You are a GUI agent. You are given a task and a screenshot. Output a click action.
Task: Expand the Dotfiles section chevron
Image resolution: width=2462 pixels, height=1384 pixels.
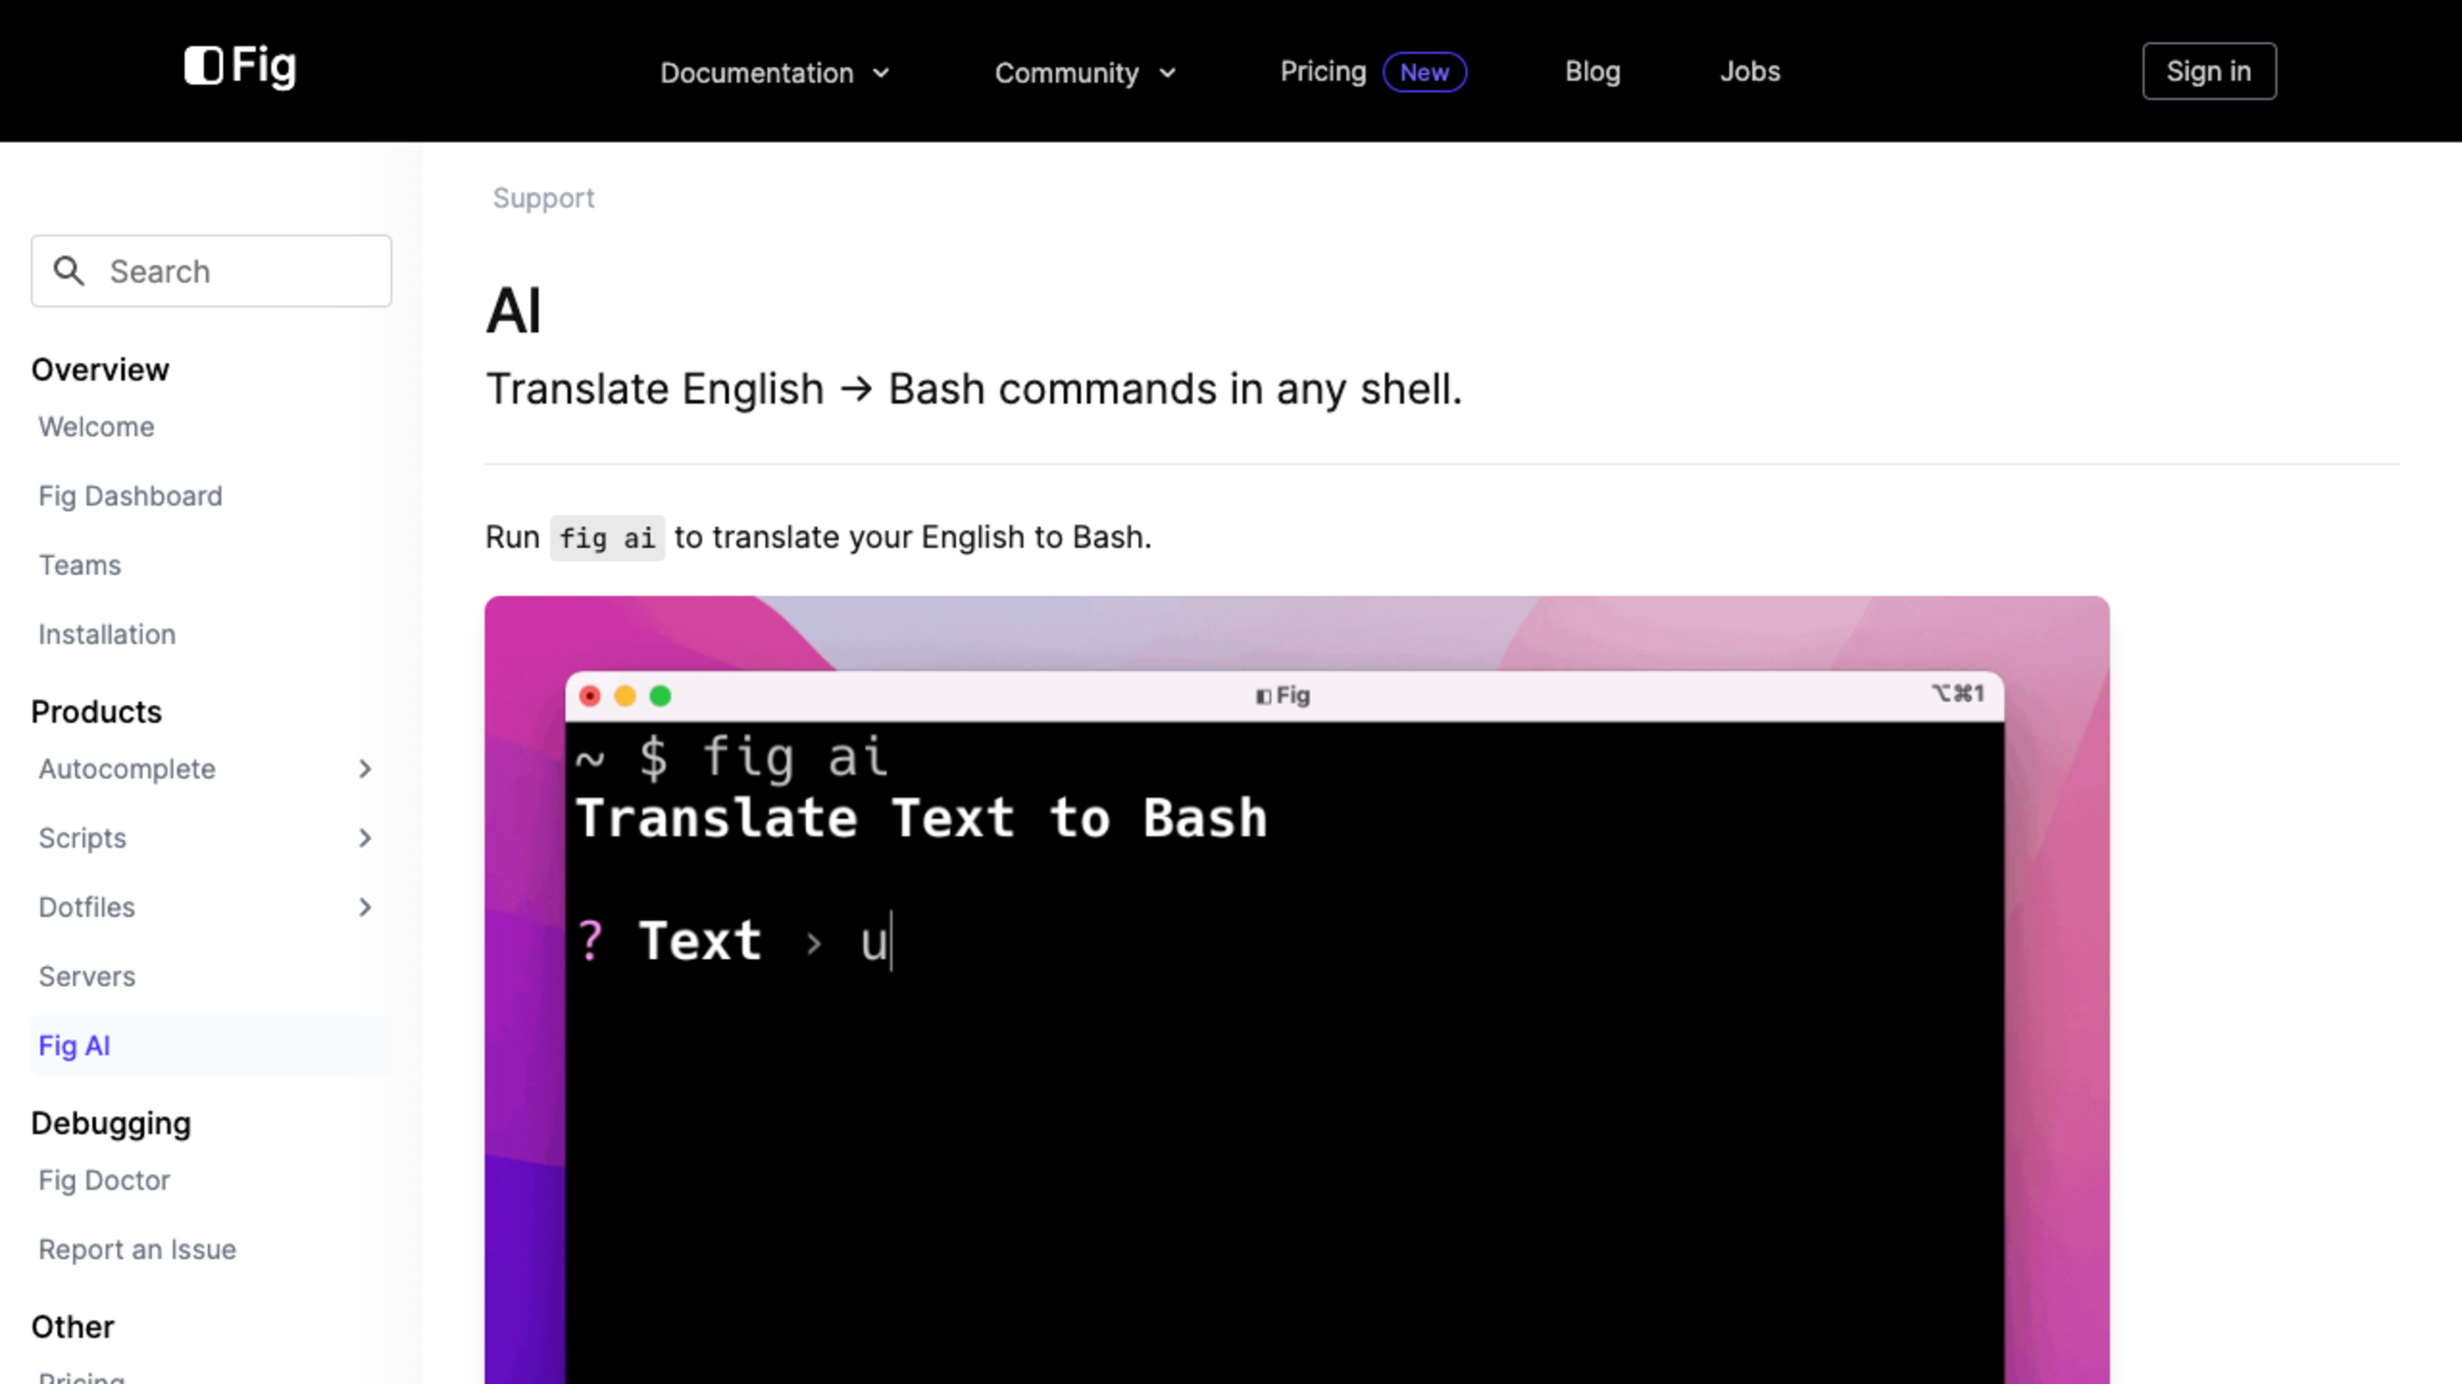(365, 907)
